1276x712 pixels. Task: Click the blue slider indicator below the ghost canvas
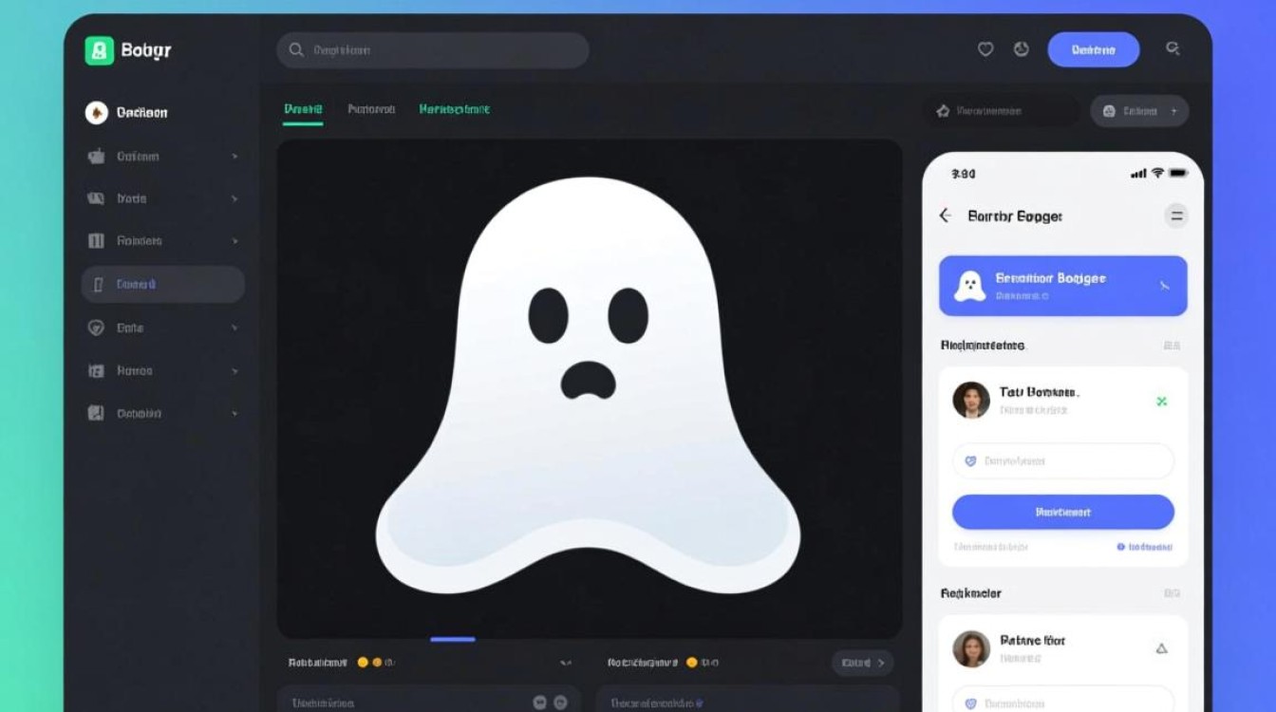click(x=453, y=639)
